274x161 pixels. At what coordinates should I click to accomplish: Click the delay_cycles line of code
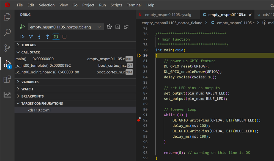click(x=190, y=77)
